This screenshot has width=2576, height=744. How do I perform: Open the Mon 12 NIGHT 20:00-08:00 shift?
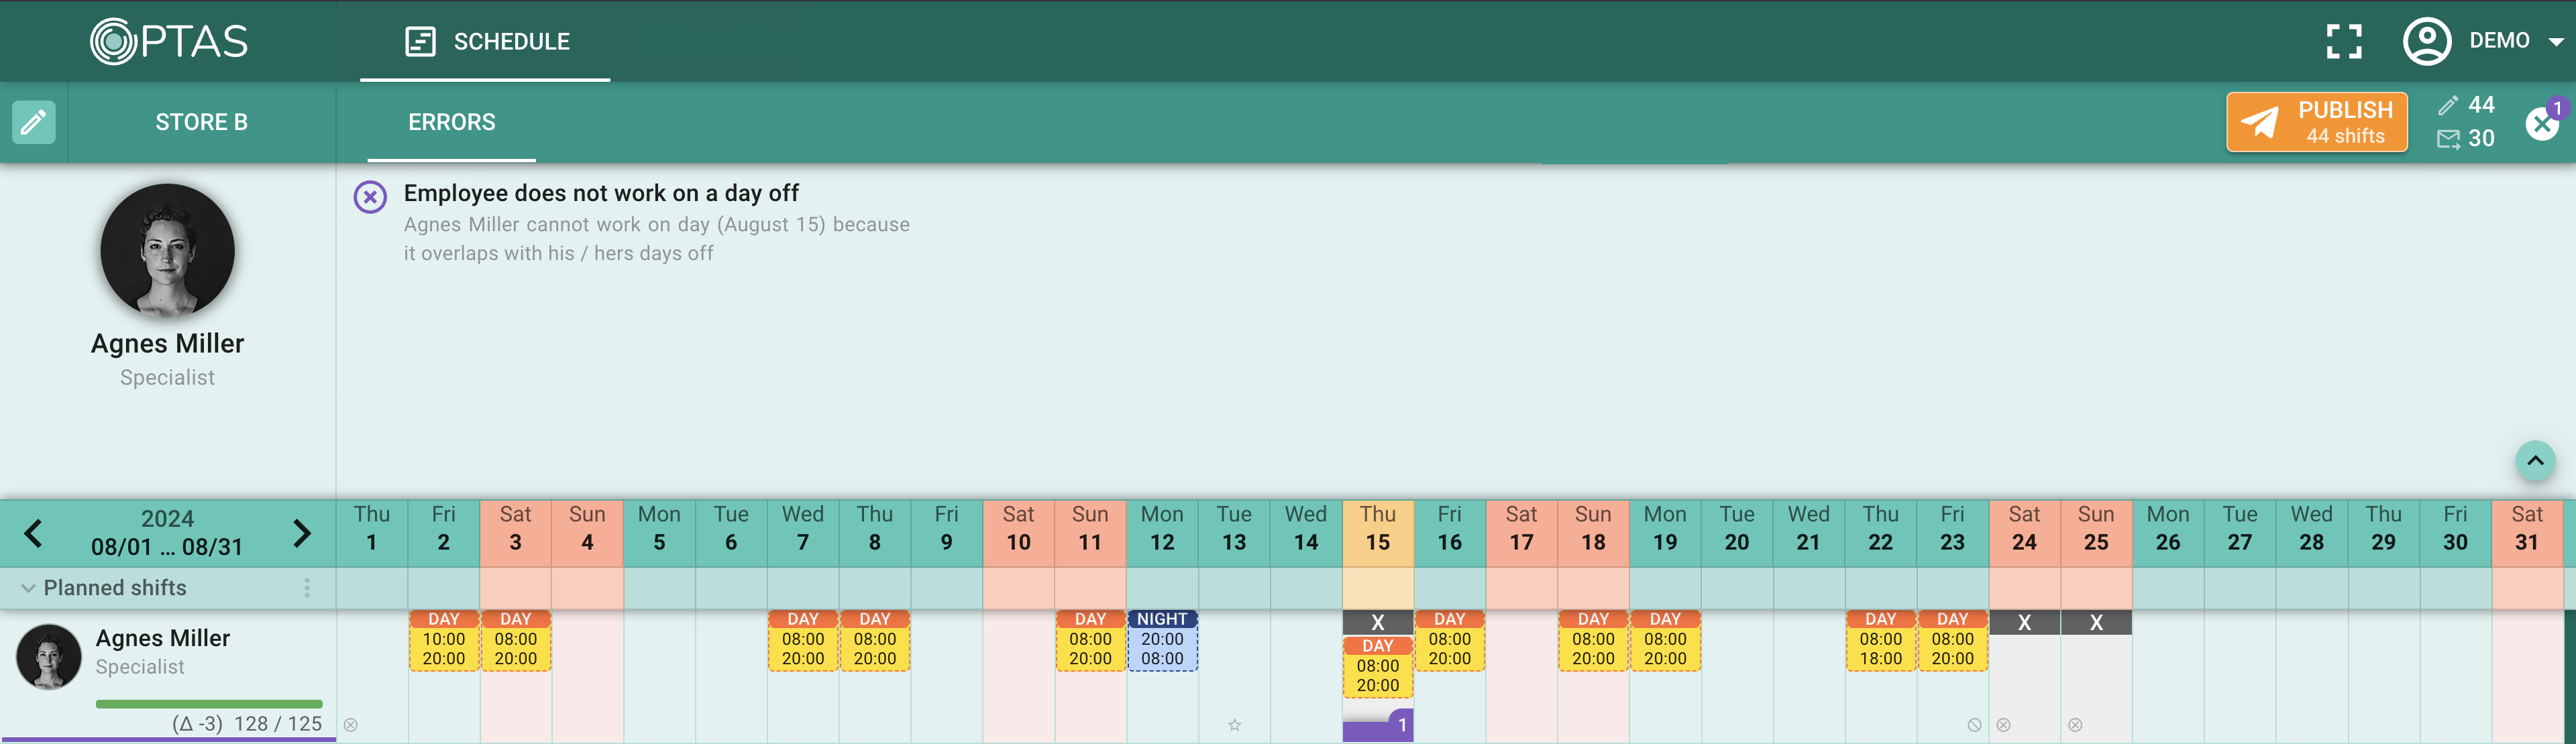click(x=1162, y=640)
